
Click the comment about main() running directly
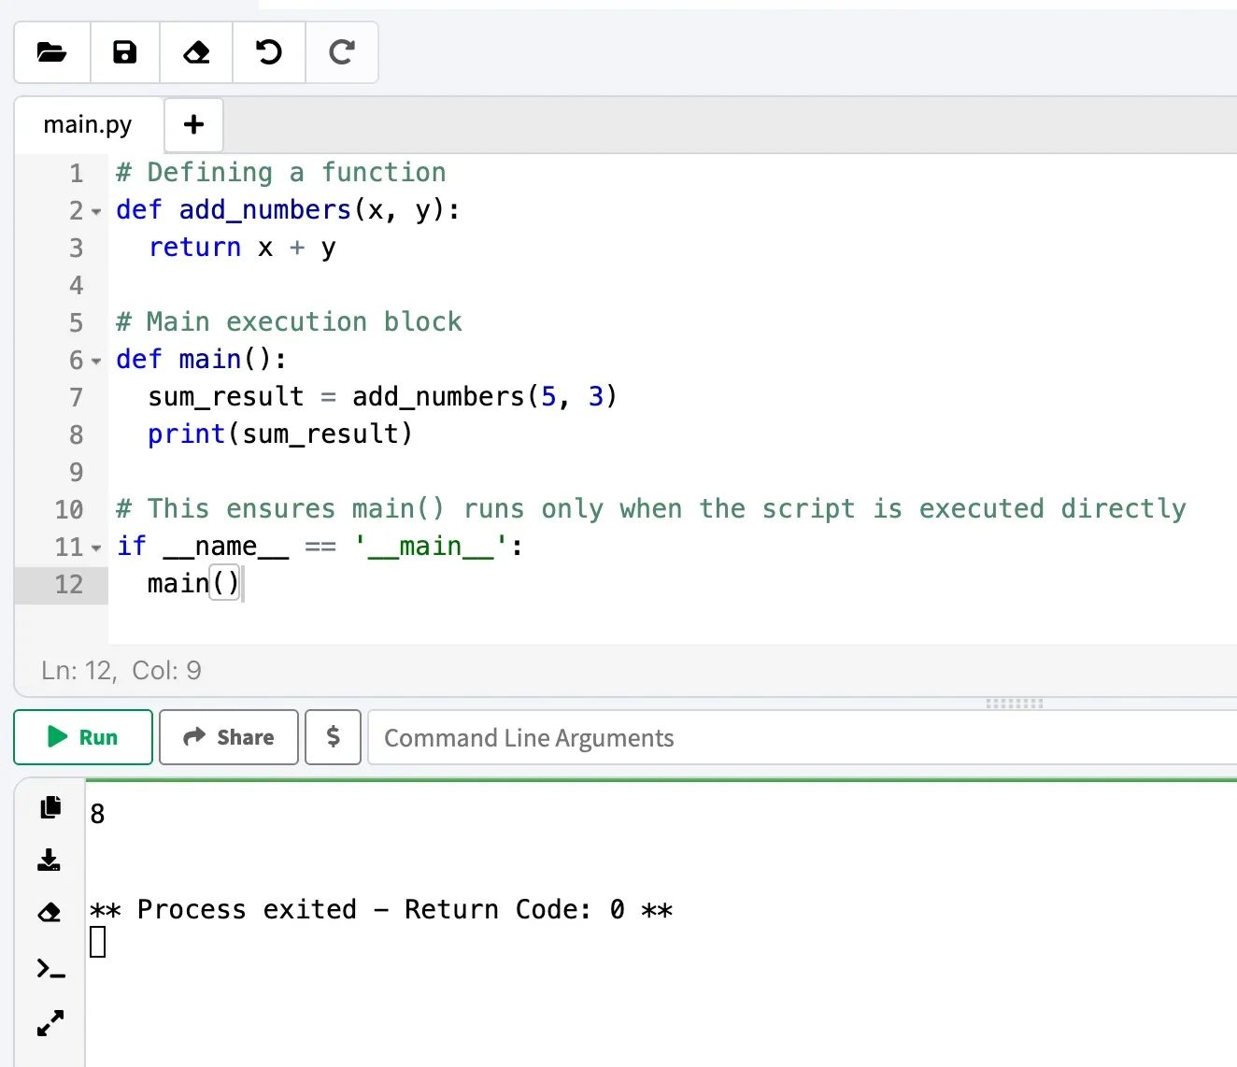tap(651, 509)
